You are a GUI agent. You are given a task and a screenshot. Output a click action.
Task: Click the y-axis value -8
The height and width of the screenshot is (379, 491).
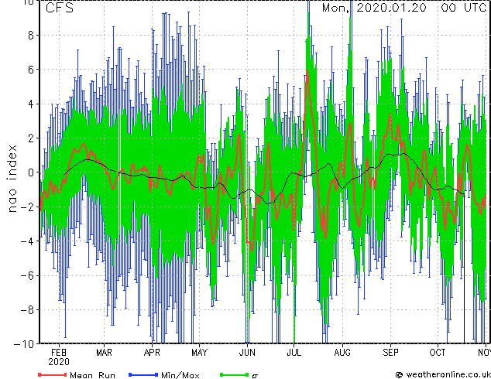[27, 310]
